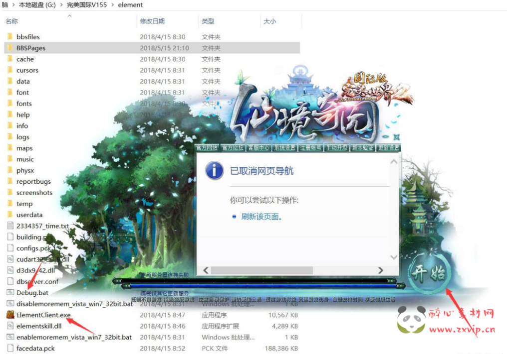
Task: Switch to the 官方论坛 official forum tab
Action: click(232, 147)
